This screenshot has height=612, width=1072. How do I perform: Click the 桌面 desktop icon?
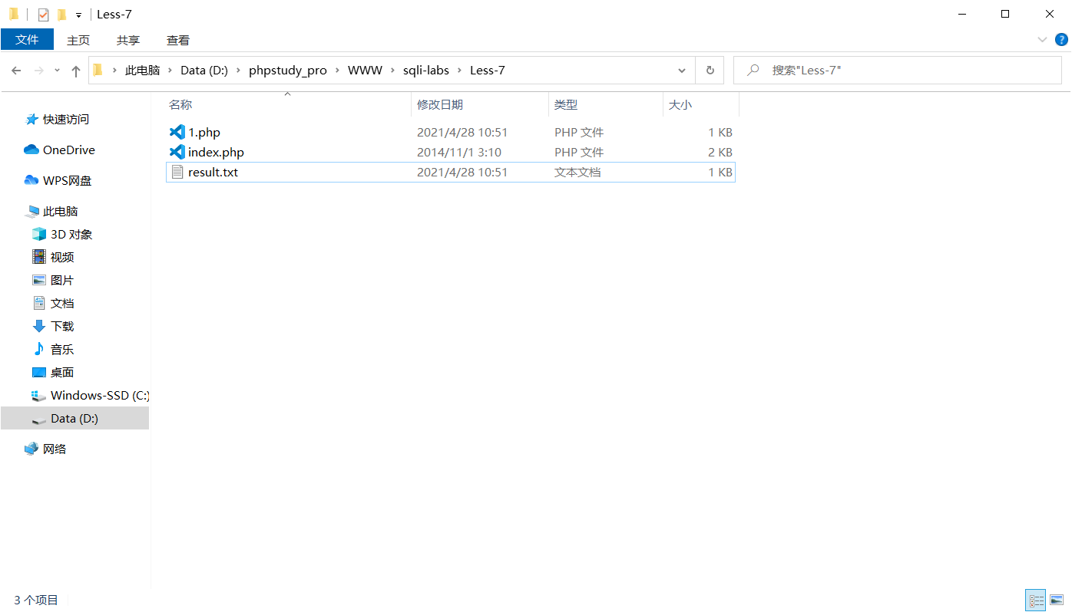[x=39, y=372]
